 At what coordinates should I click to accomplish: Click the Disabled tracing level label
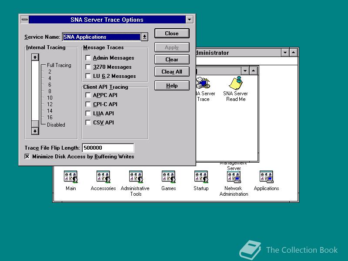click(56, 125)
